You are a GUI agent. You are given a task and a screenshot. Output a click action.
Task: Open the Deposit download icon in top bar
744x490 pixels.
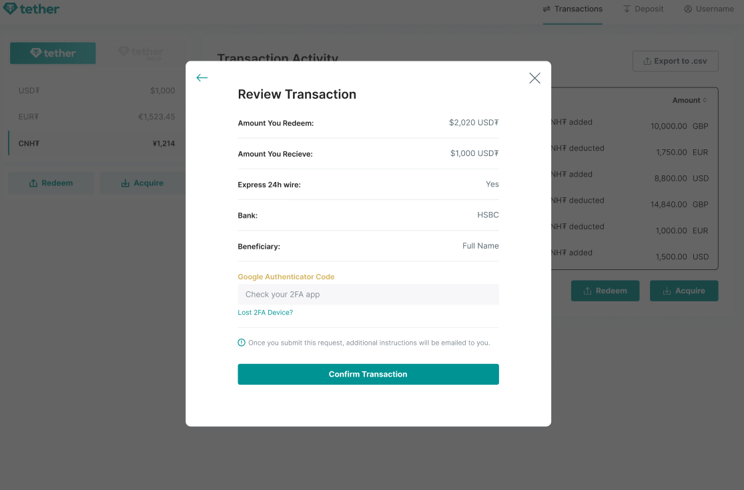coord(625,9)
